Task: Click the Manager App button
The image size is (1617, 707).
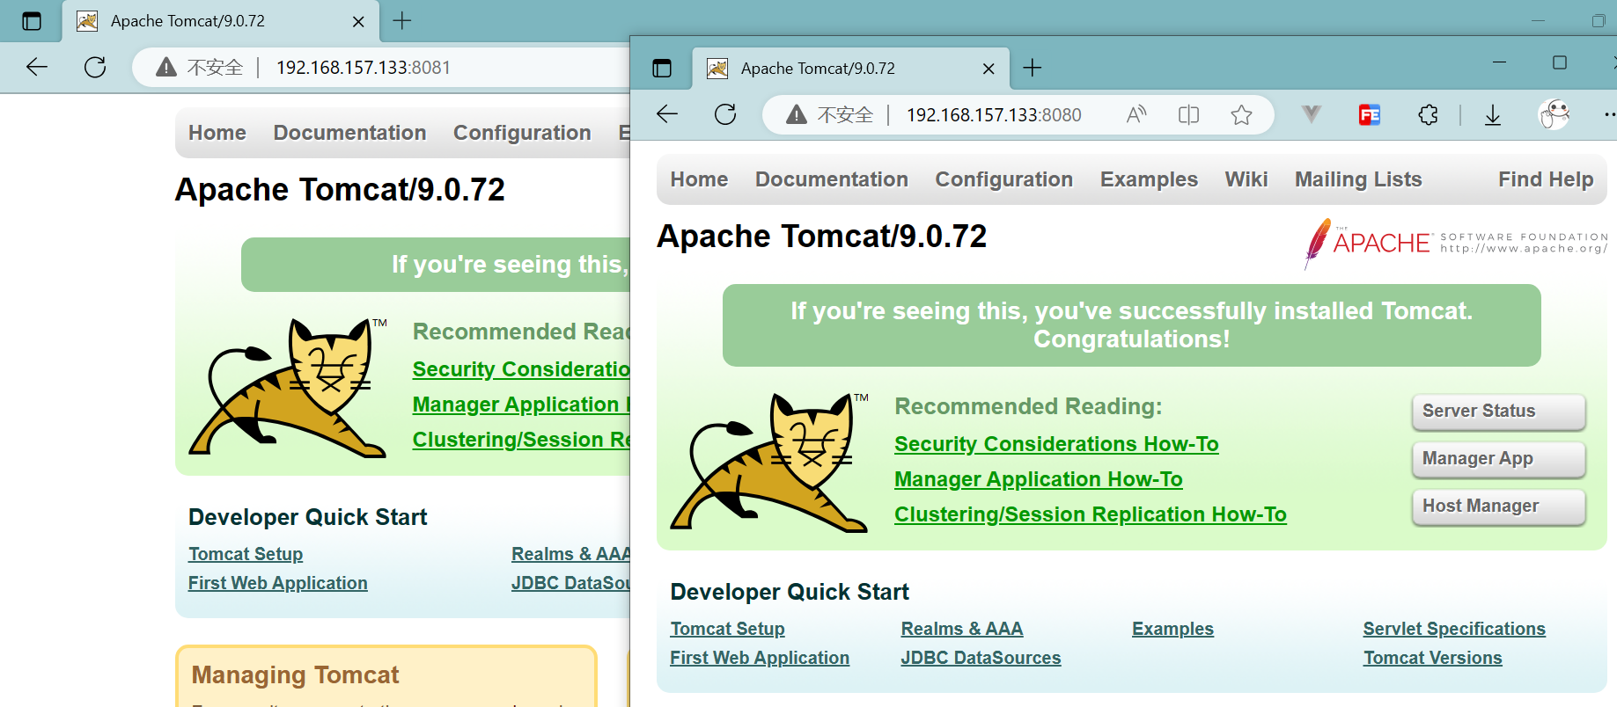Action: [x=1498, y=459]
